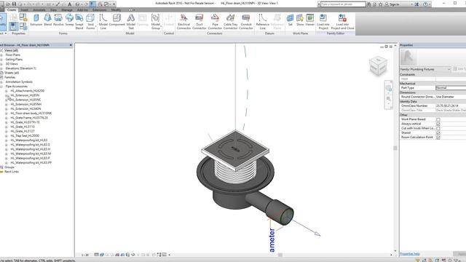Click Show work plane

[x=300, y=20]
